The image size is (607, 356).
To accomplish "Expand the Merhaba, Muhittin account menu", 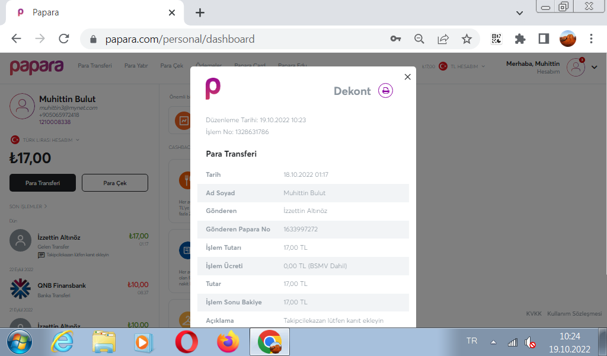I will (x=595, y=67).
